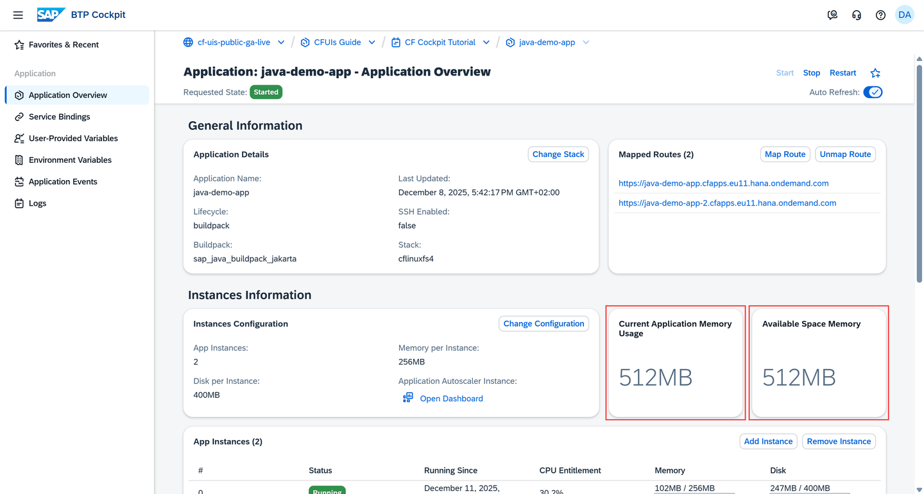
Task: Click the Environment Variables icon
Action: pos(19,160)
